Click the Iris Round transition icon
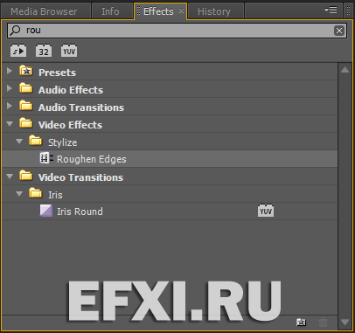The image size is (355, 333). tap(46, 211)
